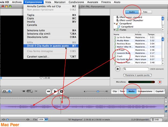This screenshot has width=168, height=127.
Task: Open the Temi pane tab
Action: [123, 91]
